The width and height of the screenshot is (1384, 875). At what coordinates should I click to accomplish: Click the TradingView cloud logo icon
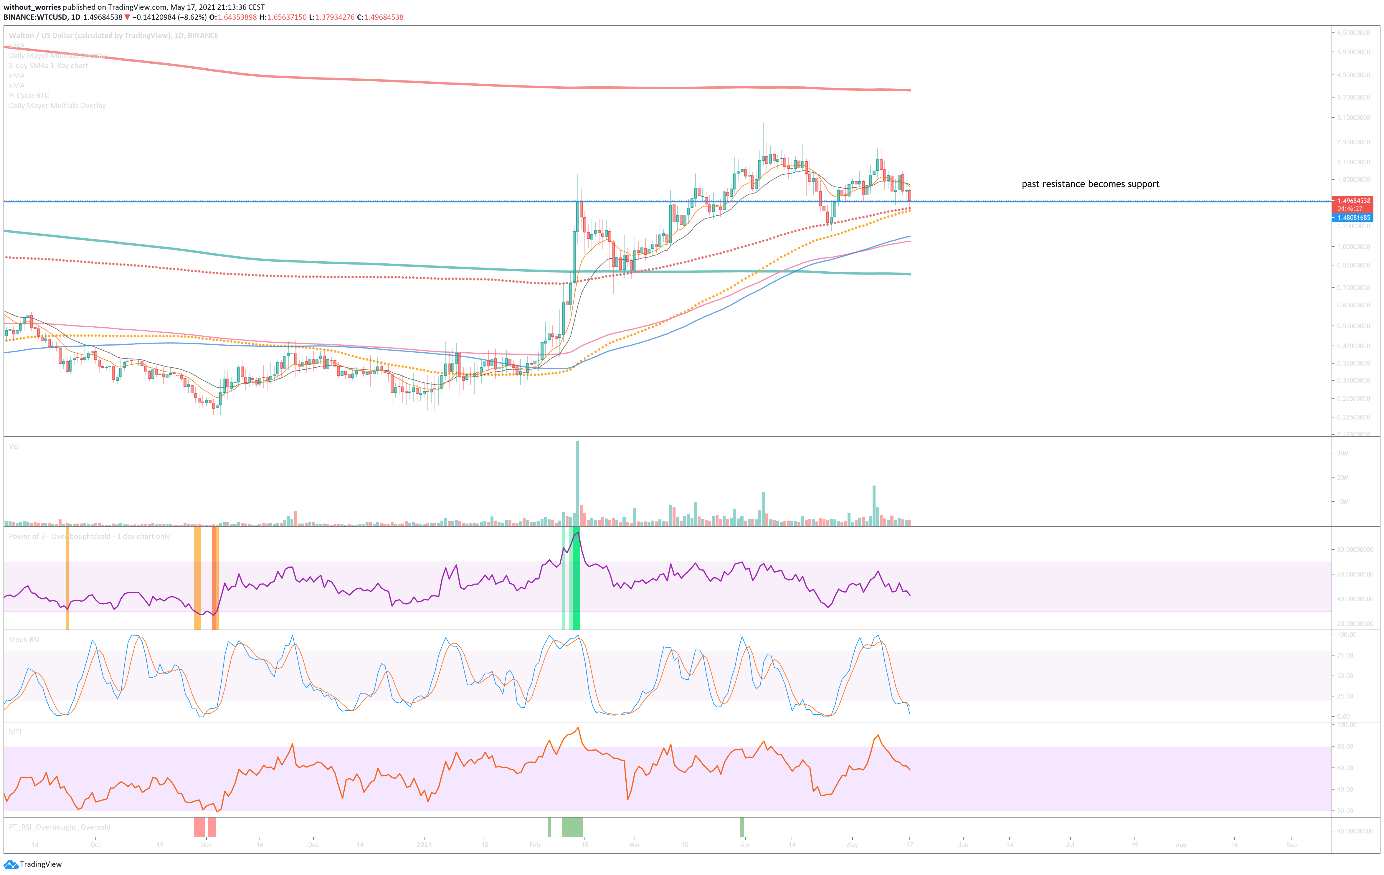(x=10, y=864)
